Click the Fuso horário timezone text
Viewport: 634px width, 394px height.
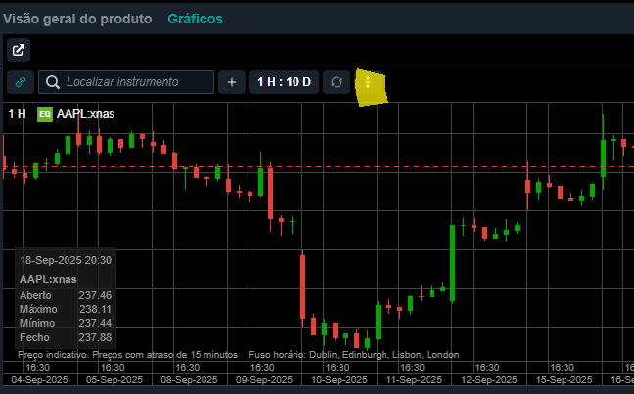(354, 354)
